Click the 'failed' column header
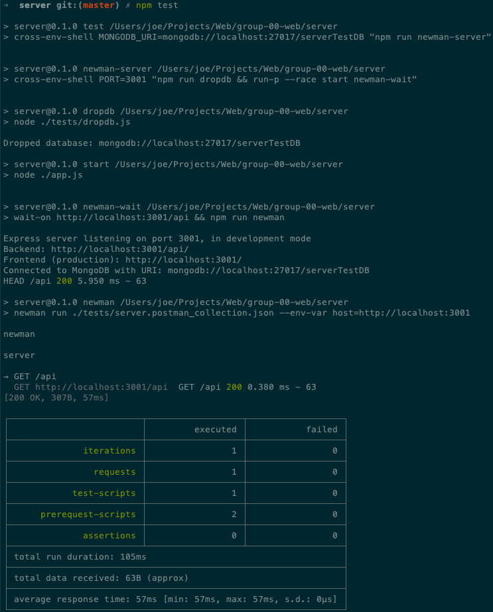The image size is (493, 612). pos(322,430)
